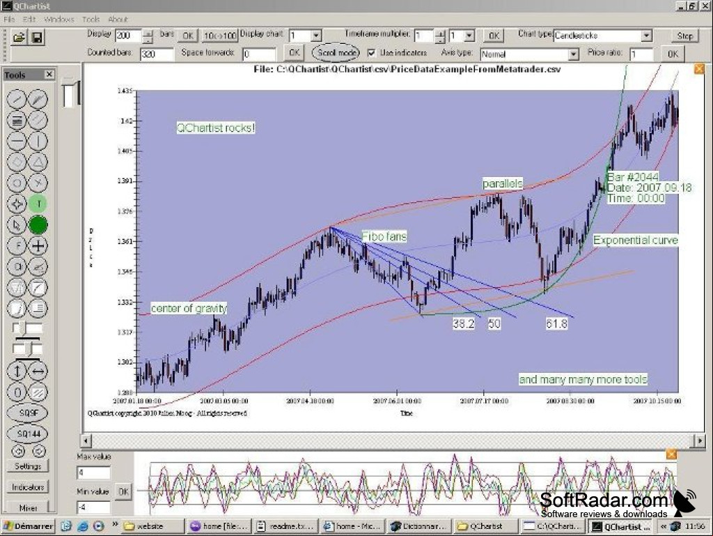
Task: Apply Min value with its OK button
Action: 123,491
